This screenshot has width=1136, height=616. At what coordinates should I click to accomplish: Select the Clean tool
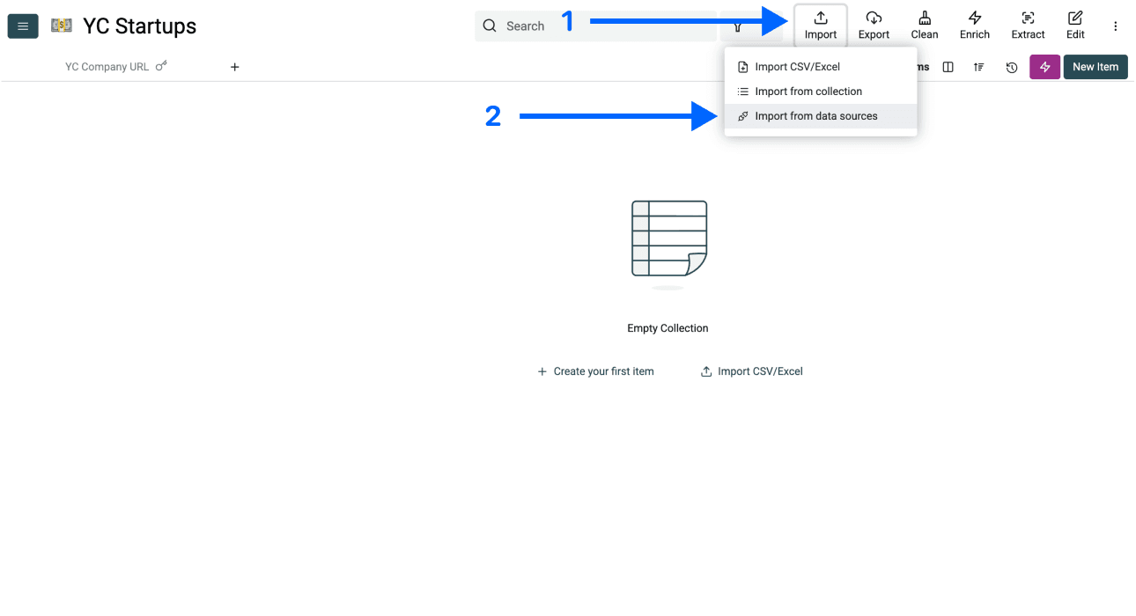[x=924, y=26]
